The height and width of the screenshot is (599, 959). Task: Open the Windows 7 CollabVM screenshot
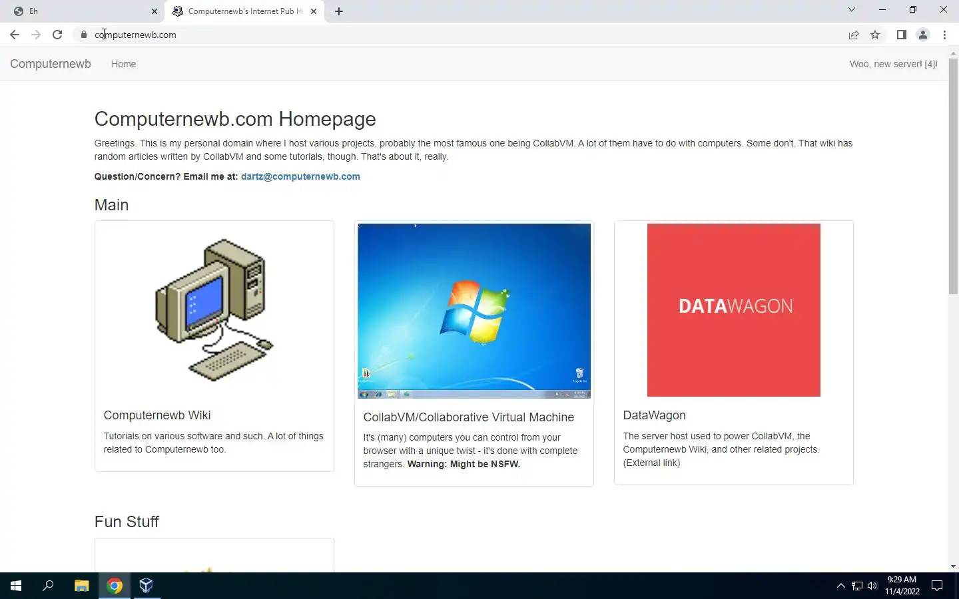pos(474,311)
